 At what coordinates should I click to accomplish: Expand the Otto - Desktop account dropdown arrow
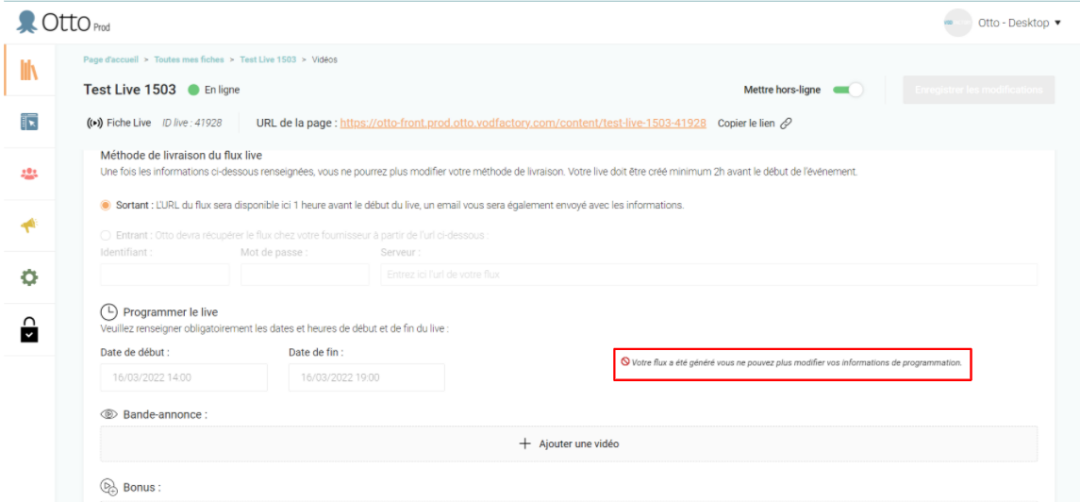click(1057, 24)
